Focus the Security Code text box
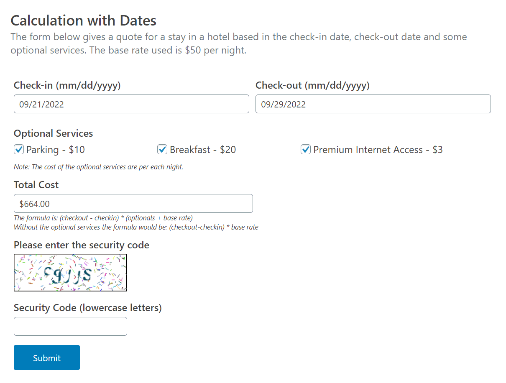 pyautogui.click(x=70, y=326)
